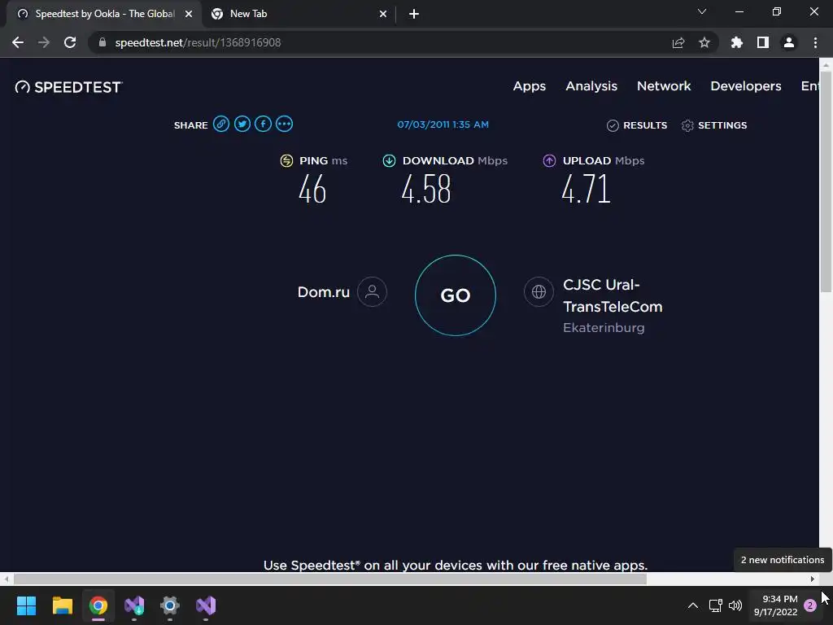Open the volume control in system tray
This screenshot has width=833, height=625.
[x=735, y=605]
